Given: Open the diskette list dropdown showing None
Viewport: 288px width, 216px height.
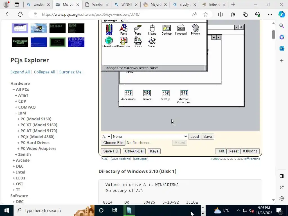Looking at the screenshot, I should click(150, 136).
